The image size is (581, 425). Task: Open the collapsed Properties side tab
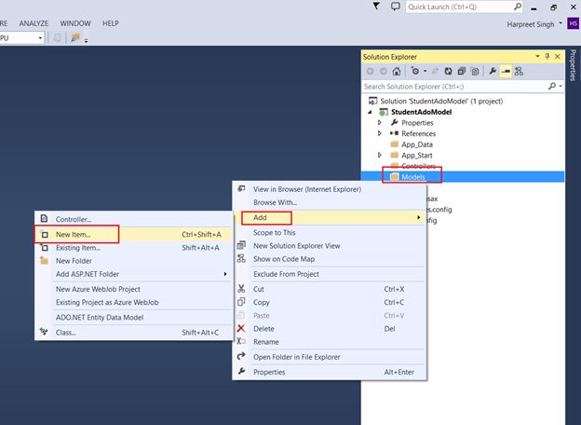(x=573, y=65)
